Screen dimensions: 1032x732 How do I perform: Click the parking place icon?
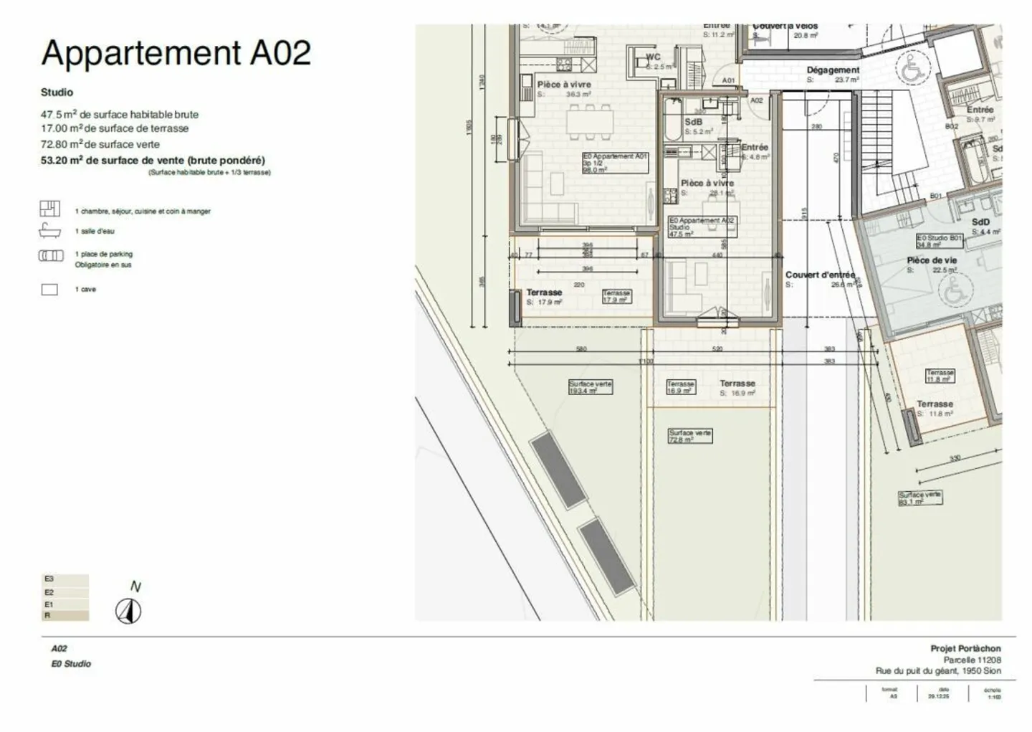tap(50, 255)
